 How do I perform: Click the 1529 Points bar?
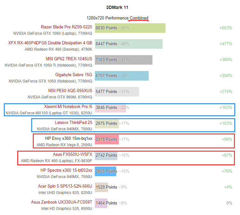click(x=101, y=187)
